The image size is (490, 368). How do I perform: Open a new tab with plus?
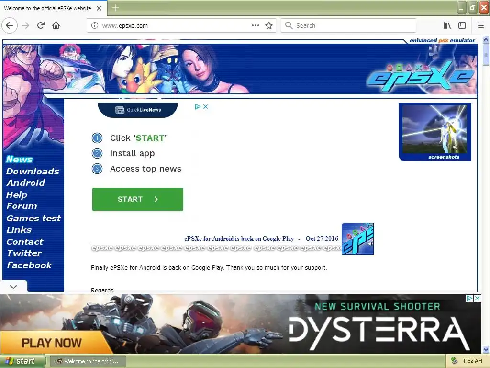click(x=115, y=8)
